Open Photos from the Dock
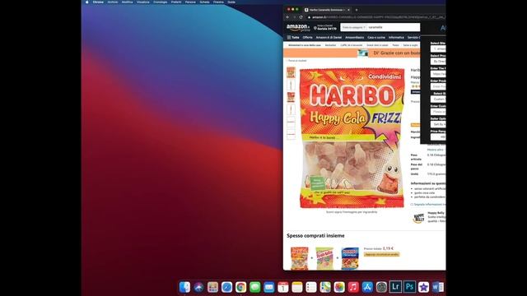 coord(339,287)
